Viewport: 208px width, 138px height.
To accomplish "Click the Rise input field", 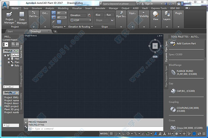I will click(99, 15).
